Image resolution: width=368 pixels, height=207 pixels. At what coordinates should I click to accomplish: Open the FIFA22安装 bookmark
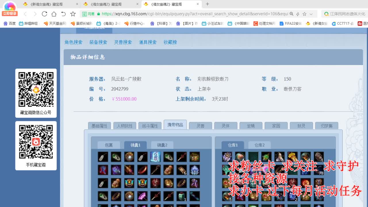(290, 24)
